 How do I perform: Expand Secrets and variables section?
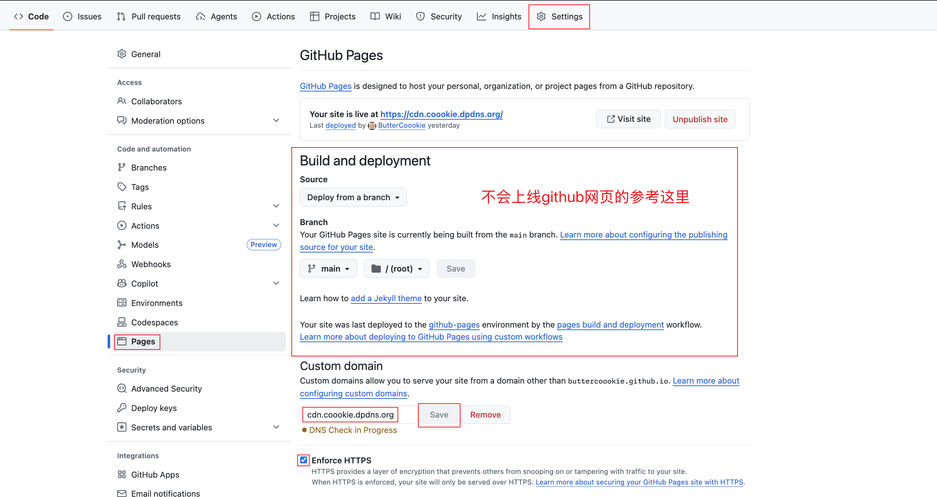click(x=276, y=427)
